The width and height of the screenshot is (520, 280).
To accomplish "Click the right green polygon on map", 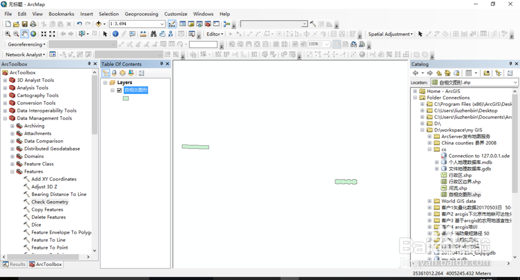I will [346, 182].
